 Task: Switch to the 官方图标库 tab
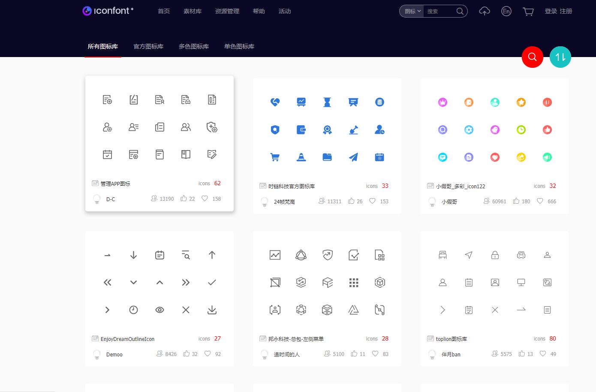pyautogui.click(x=148, y=46)
